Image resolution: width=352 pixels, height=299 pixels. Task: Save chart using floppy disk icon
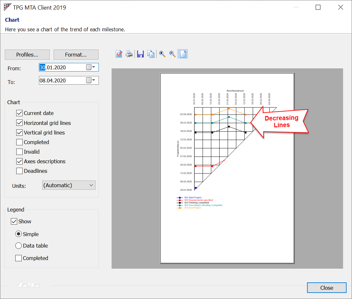140,54
